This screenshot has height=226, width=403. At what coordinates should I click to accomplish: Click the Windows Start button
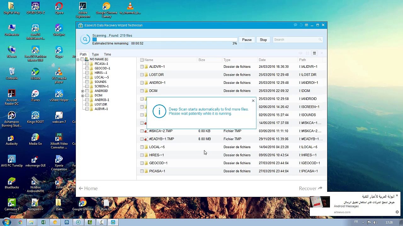click(x=7, y=222)
